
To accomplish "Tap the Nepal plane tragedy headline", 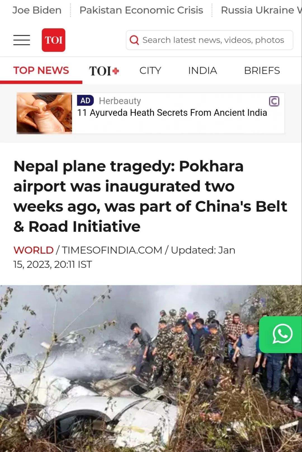I will click(150, 196).
